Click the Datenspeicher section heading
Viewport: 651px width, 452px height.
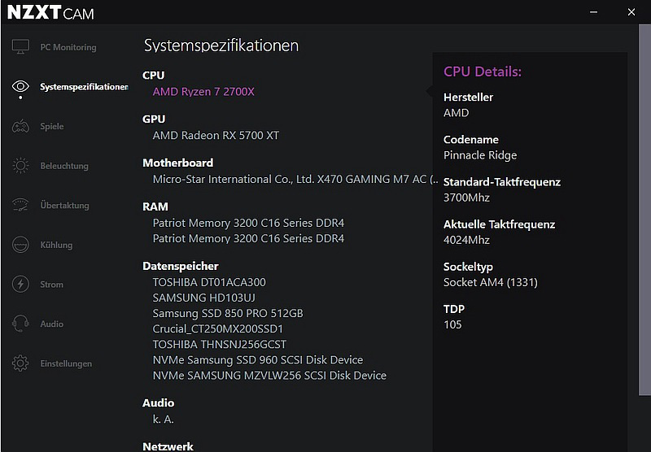[x=181, y=266]
